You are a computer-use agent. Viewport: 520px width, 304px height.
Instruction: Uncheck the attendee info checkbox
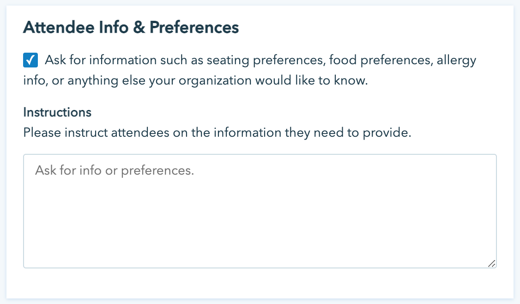click(x=30, y=60)
